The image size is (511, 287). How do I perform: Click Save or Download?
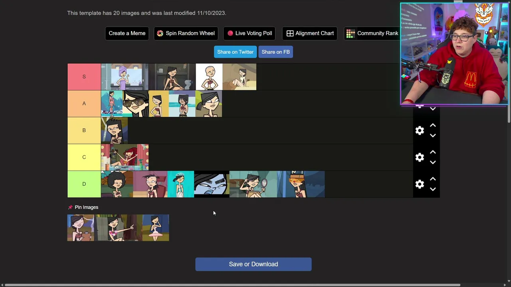(x=254, y=264)
